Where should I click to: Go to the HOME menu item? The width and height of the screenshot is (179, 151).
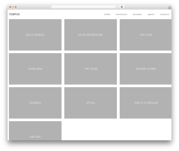107,14
